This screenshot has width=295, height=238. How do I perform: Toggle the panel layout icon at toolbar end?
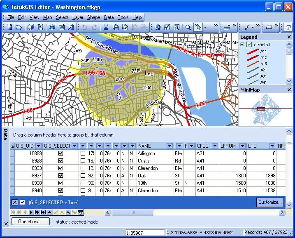pos(288,27)
